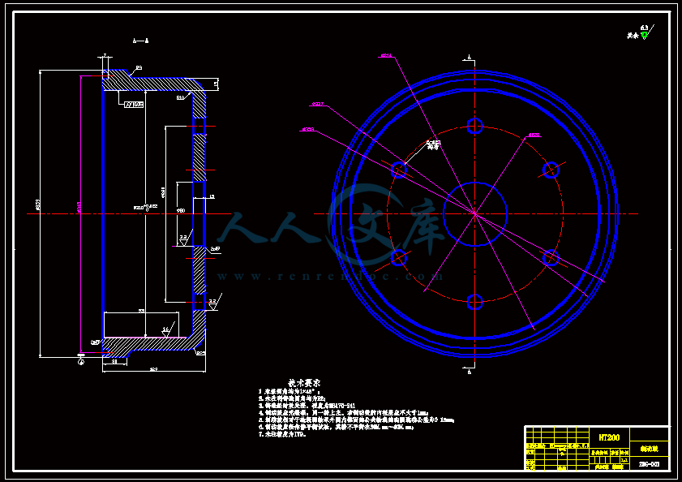
Task: Select the drawing number cell ZDG-001 in title block
Action: (649, 464)
